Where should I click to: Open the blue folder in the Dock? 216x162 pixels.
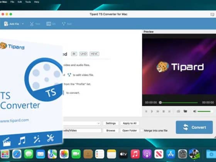coord(211,154)
